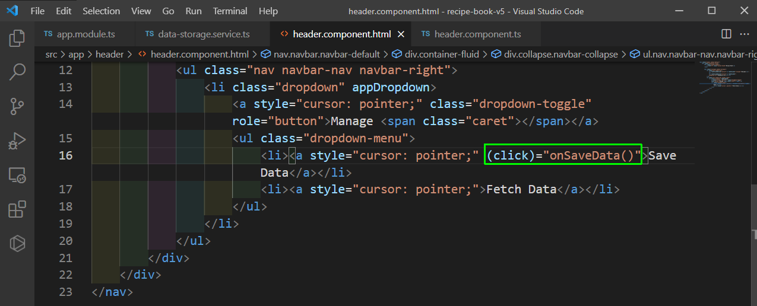Open the Help menu

click(268, 11)
